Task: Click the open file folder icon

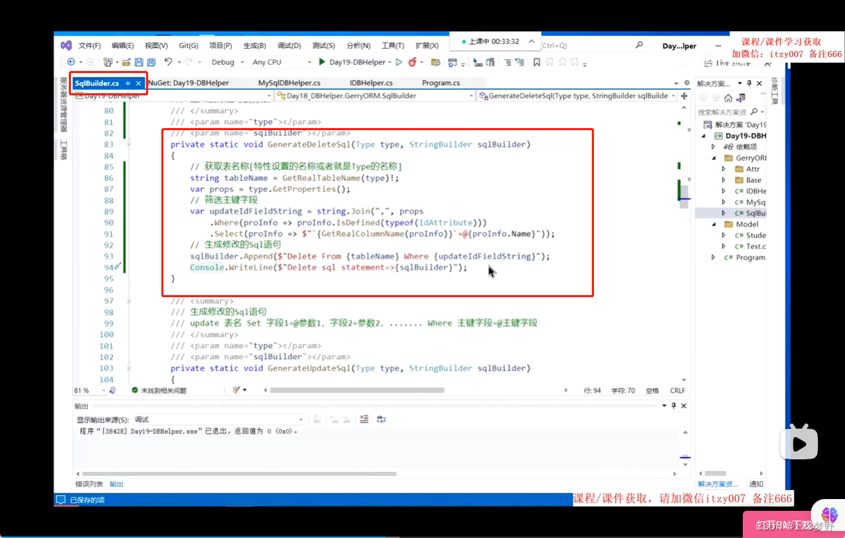Action: (128, 62)
